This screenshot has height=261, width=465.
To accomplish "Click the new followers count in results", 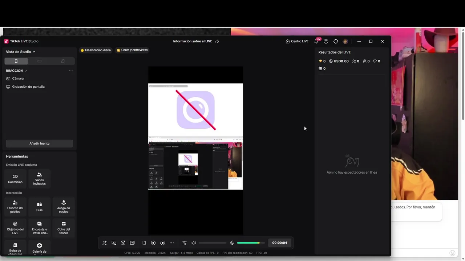I will coord(366,61).
